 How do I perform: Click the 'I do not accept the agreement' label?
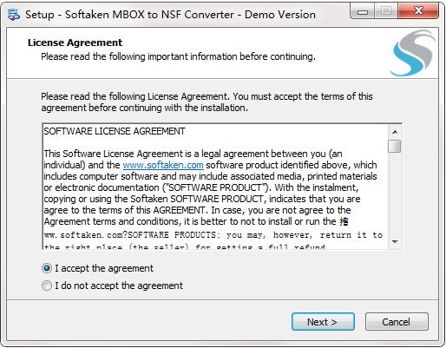tap(119, 286)
